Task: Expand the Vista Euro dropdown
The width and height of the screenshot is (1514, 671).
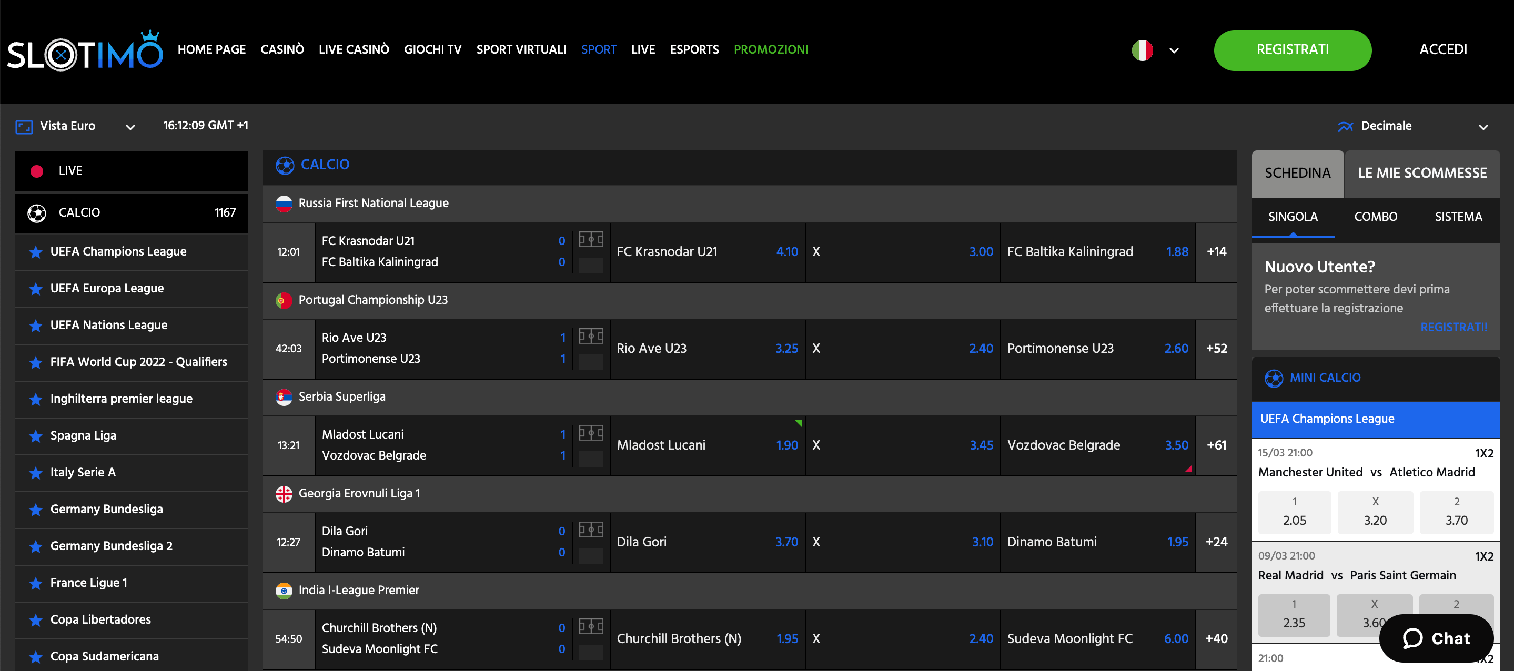Action: pyautogui.click(x=130, y=126)
